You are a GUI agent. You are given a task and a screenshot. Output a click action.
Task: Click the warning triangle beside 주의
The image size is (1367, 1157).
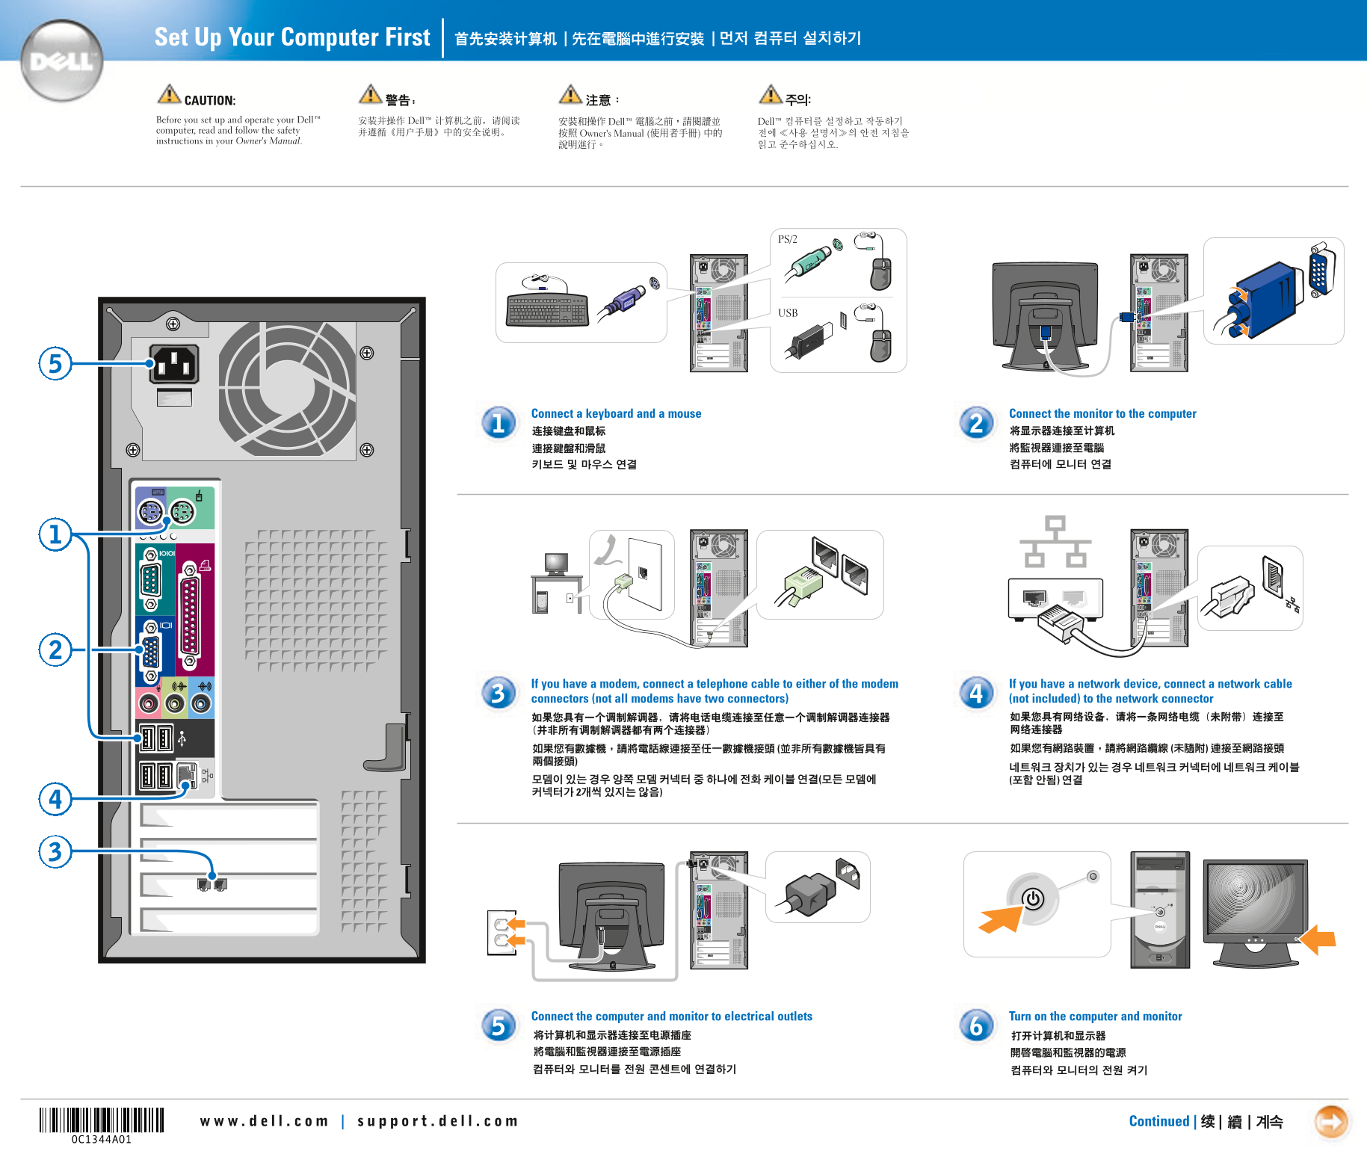pyautogui.click(x=771, y=94)
